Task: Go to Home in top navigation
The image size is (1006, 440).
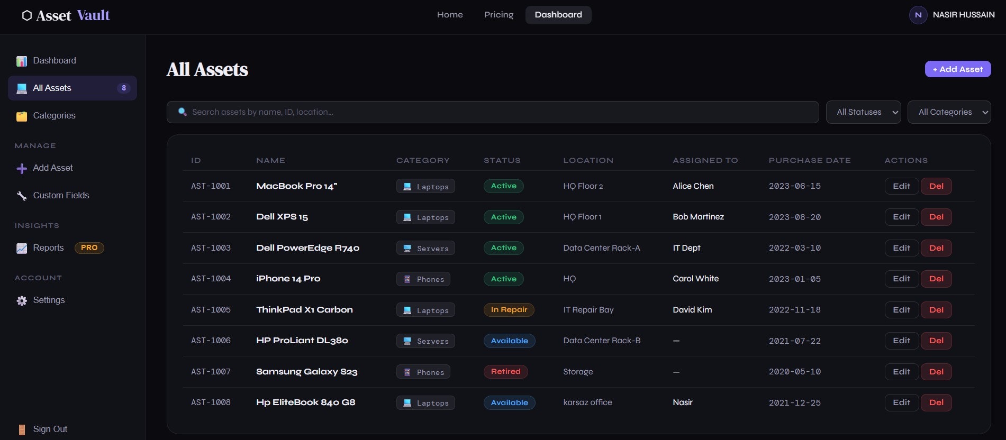Action: click(x=450, y=15)
